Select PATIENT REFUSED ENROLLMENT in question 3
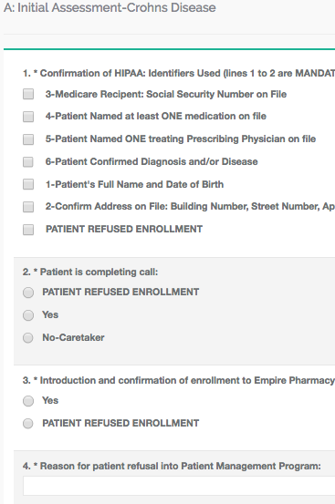The height and width of the screenshot is (504, 335). coord(28,423)
